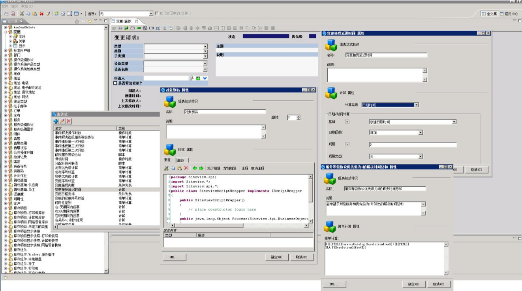Click the copy icon in main toolbar
522x291 pixels.
[28, 14]
